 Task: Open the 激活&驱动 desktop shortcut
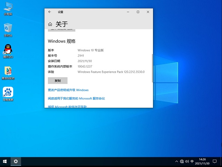pyautogui.click(x=8, y=71)
